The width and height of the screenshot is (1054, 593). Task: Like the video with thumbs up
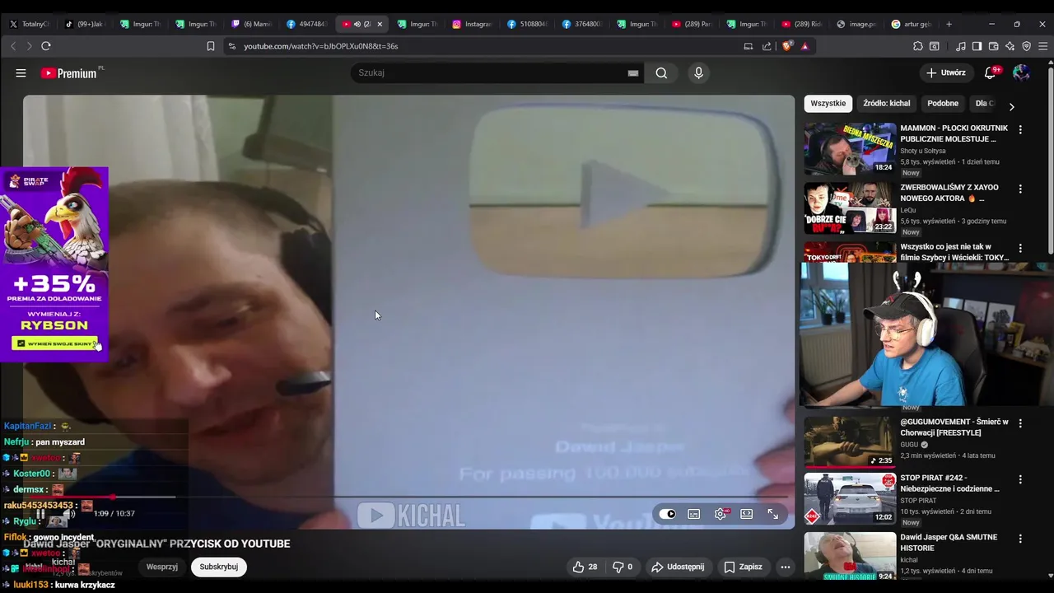585,567
